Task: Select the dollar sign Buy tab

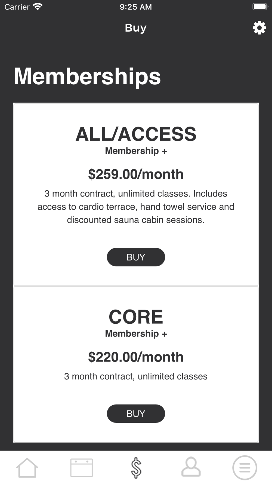Action: point(136,468)
